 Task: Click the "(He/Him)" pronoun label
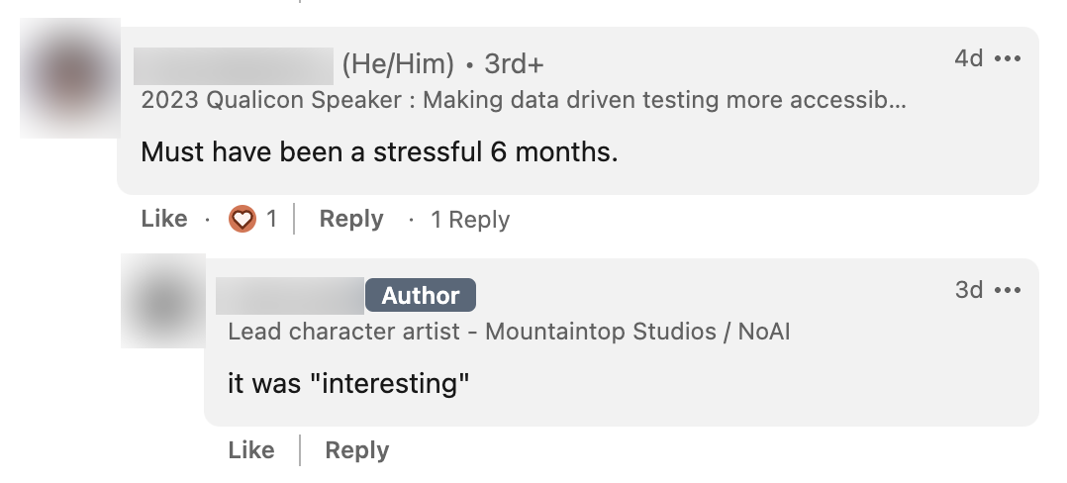398,65
